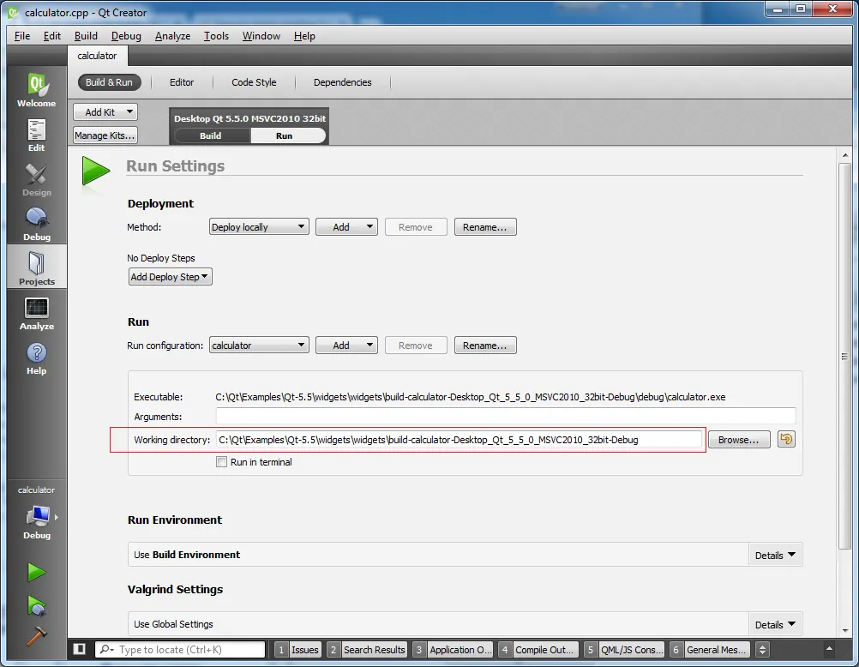Reset the working directory to default
The image size is (859, 667).
786,440
